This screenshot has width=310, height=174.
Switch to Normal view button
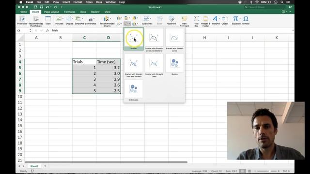coord(242,171)
